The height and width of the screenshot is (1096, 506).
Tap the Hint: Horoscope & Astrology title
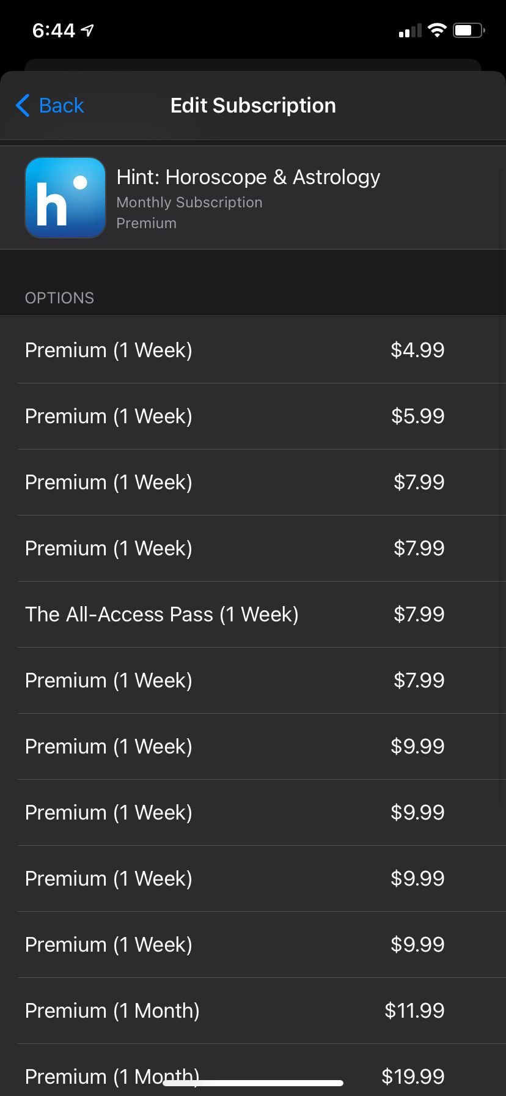pyautogui.click(x=248, y=177)
